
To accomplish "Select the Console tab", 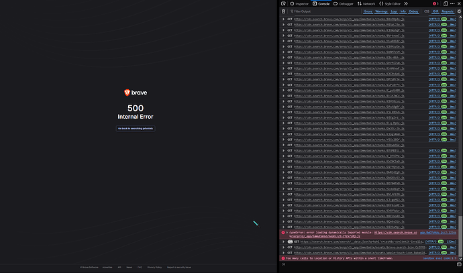I will 321,3.
